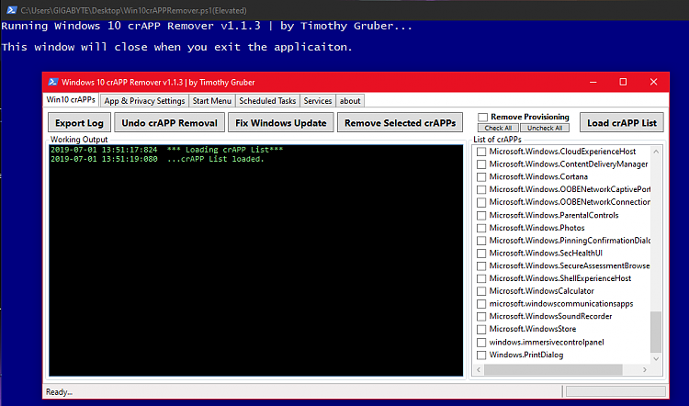Click the Fix Windows Update button

[x=281, y=122]
